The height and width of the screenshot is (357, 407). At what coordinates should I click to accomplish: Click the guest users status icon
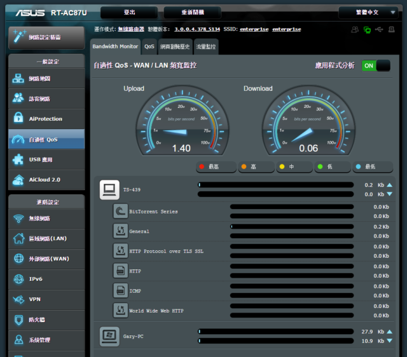pos(355,29)
